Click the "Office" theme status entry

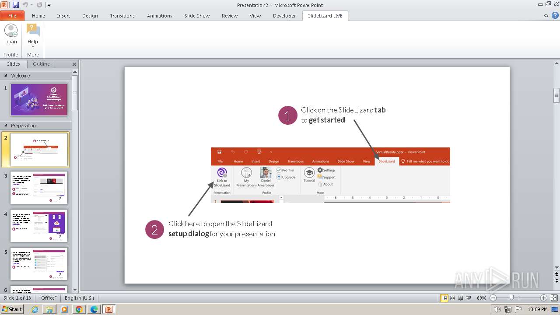pos(48,298)
